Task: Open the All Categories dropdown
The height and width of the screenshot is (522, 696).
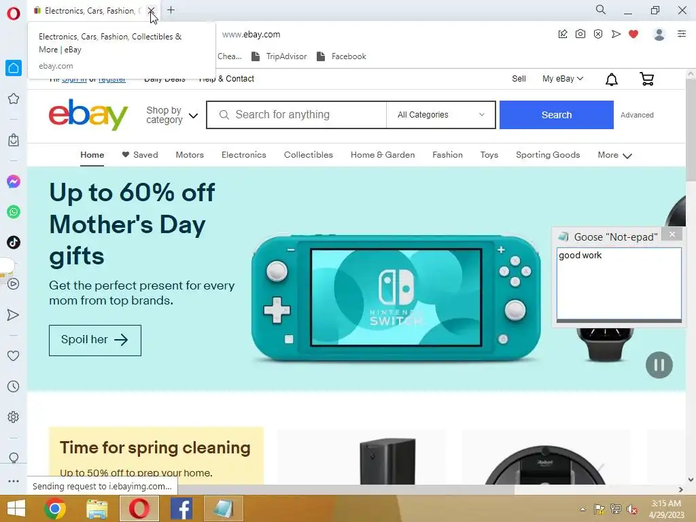Action: pos(440,115)
